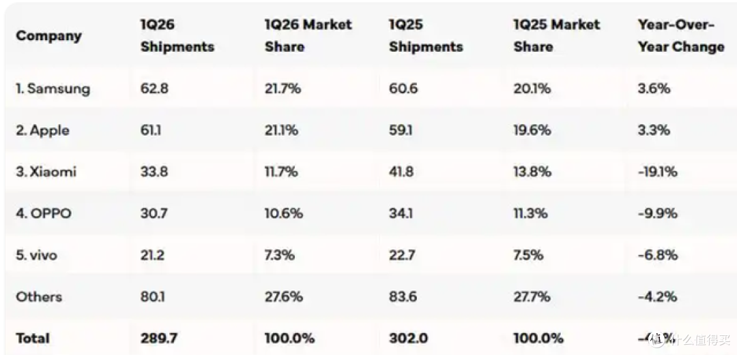Select OPPO's -9.9% change value
This screenshot has height=355, width=737.
(658, 214)
